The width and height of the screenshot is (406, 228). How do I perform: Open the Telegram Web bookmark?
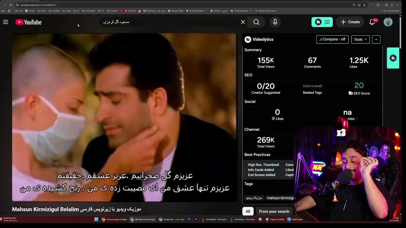pos(175,11)
